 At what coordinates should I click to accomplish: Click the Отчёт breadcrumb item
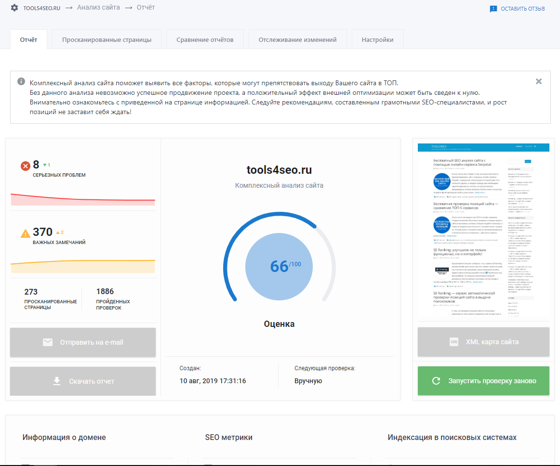(x=146, y=8)
